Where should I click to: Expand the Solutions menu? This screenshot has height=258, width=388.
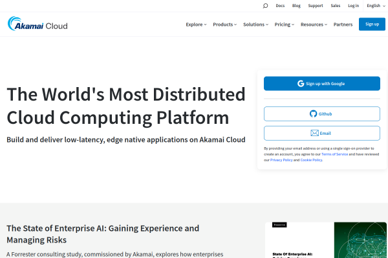(x=255, y=25)
